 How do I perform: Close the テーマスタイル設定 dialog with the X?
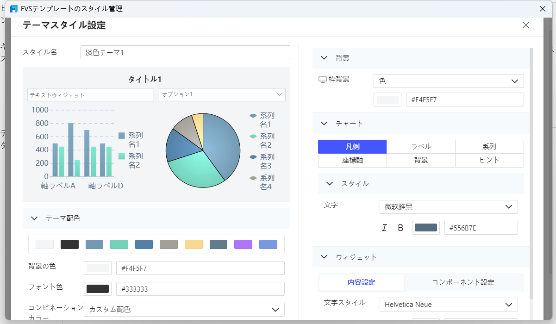(x=525, y=25)
